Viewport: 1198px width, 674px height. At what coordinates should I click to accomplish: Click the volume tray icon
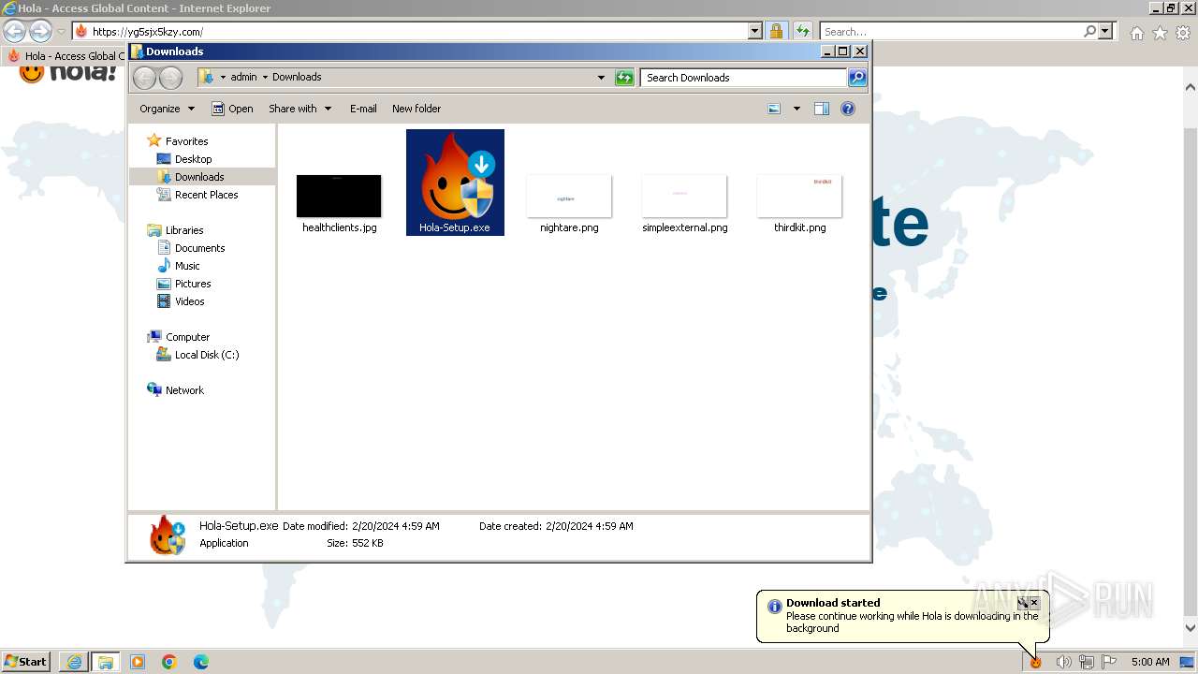[x=1063, y=662]
